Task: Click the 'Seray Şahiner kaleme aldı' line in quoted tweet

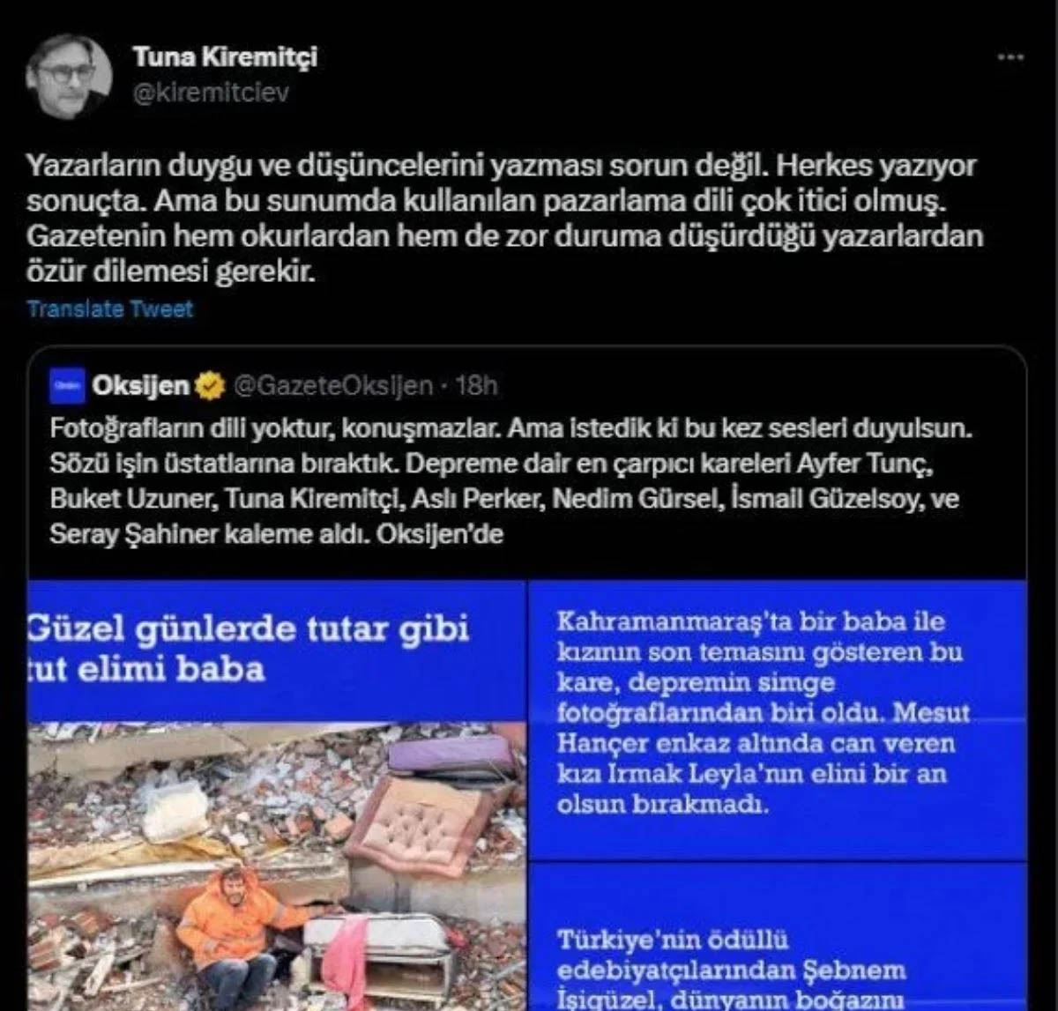Action: 276,533
